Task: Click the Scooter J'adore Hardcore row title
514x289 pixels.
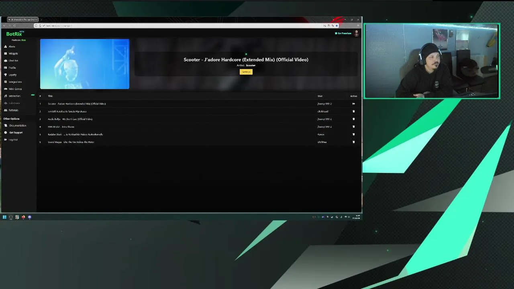Action: [77, 104]
